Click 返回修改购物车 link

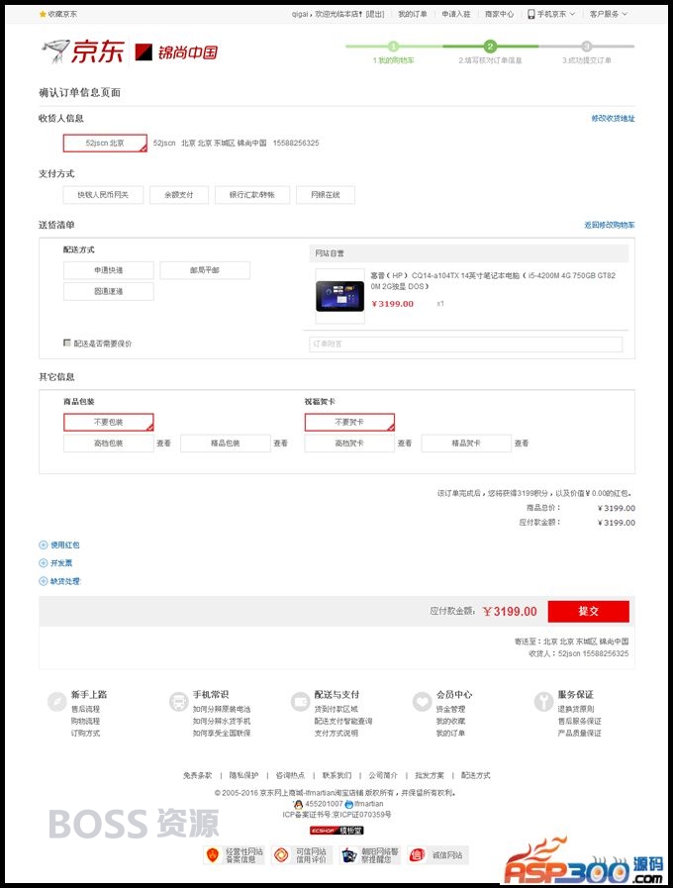(610, 225)
